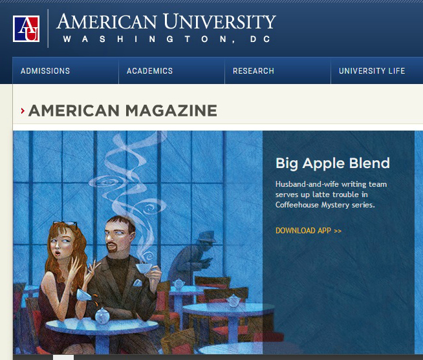Click the teapot on the front table

coord(102,316)
